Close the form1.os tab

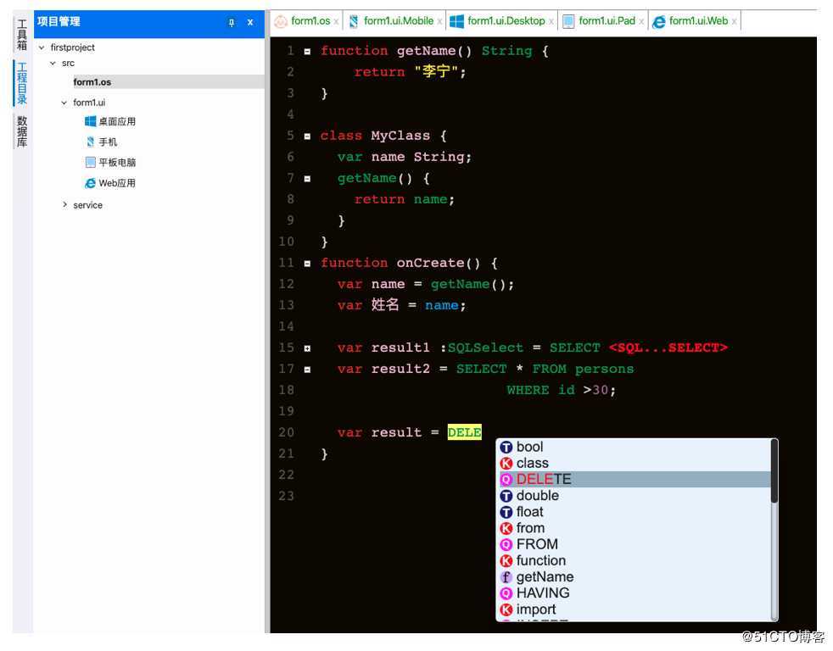(336, 22)
